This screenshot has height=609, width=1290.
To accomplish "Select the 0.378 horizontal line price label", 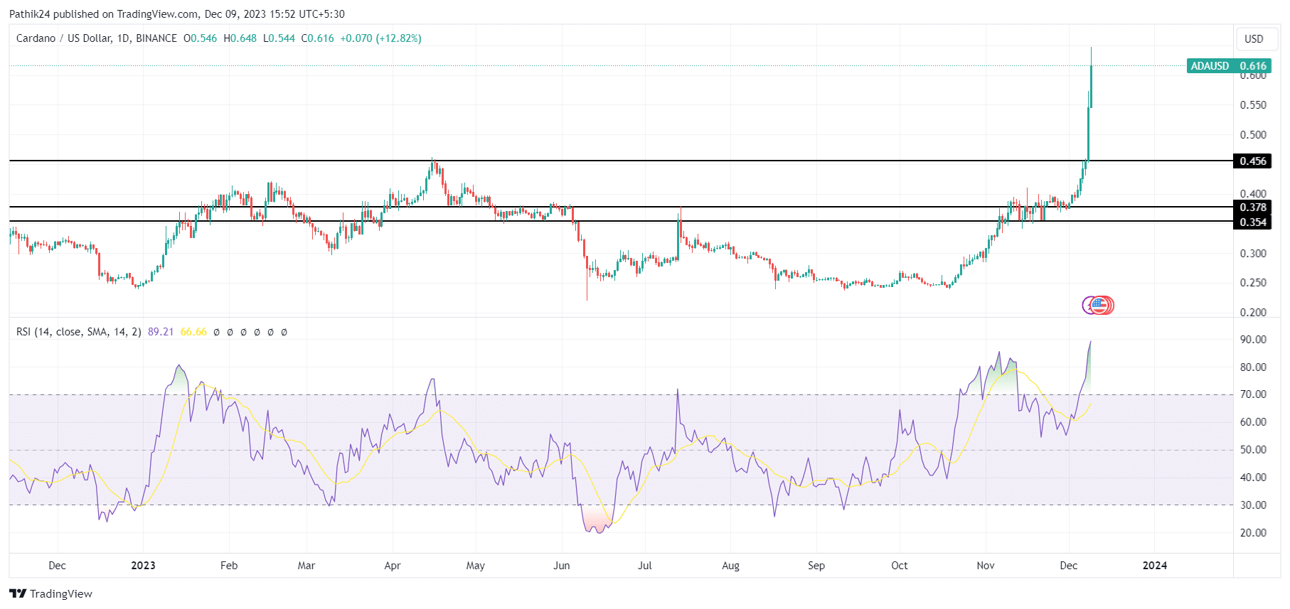I will pos(1252,208).
